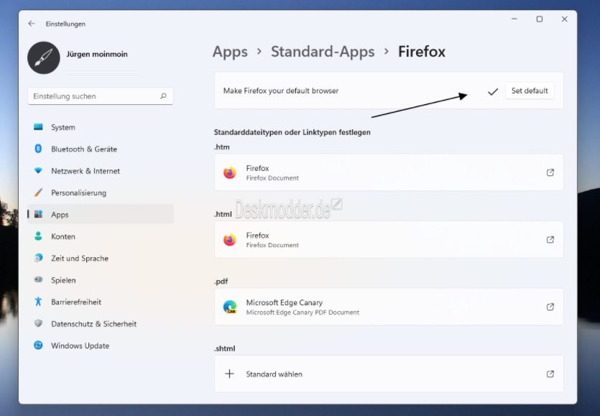Click the Firefox icon in the .htm row
This screenshot has width=600, height=416.
pos(230,173)
